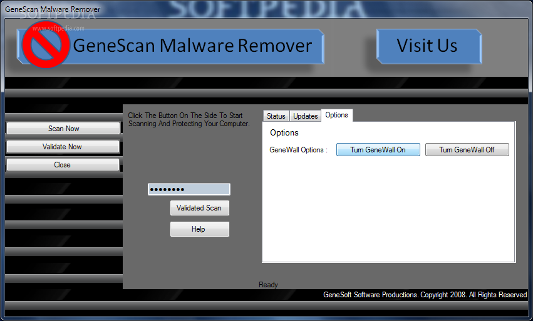Screen dimensions: 533x321
Task: Click the Options heading text
Action: pos(284,132)
